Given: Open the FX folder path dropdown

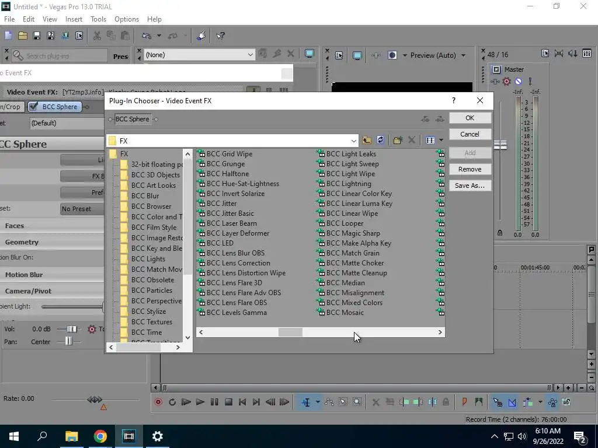Looking at the screenshot, I should coord(353,141).
